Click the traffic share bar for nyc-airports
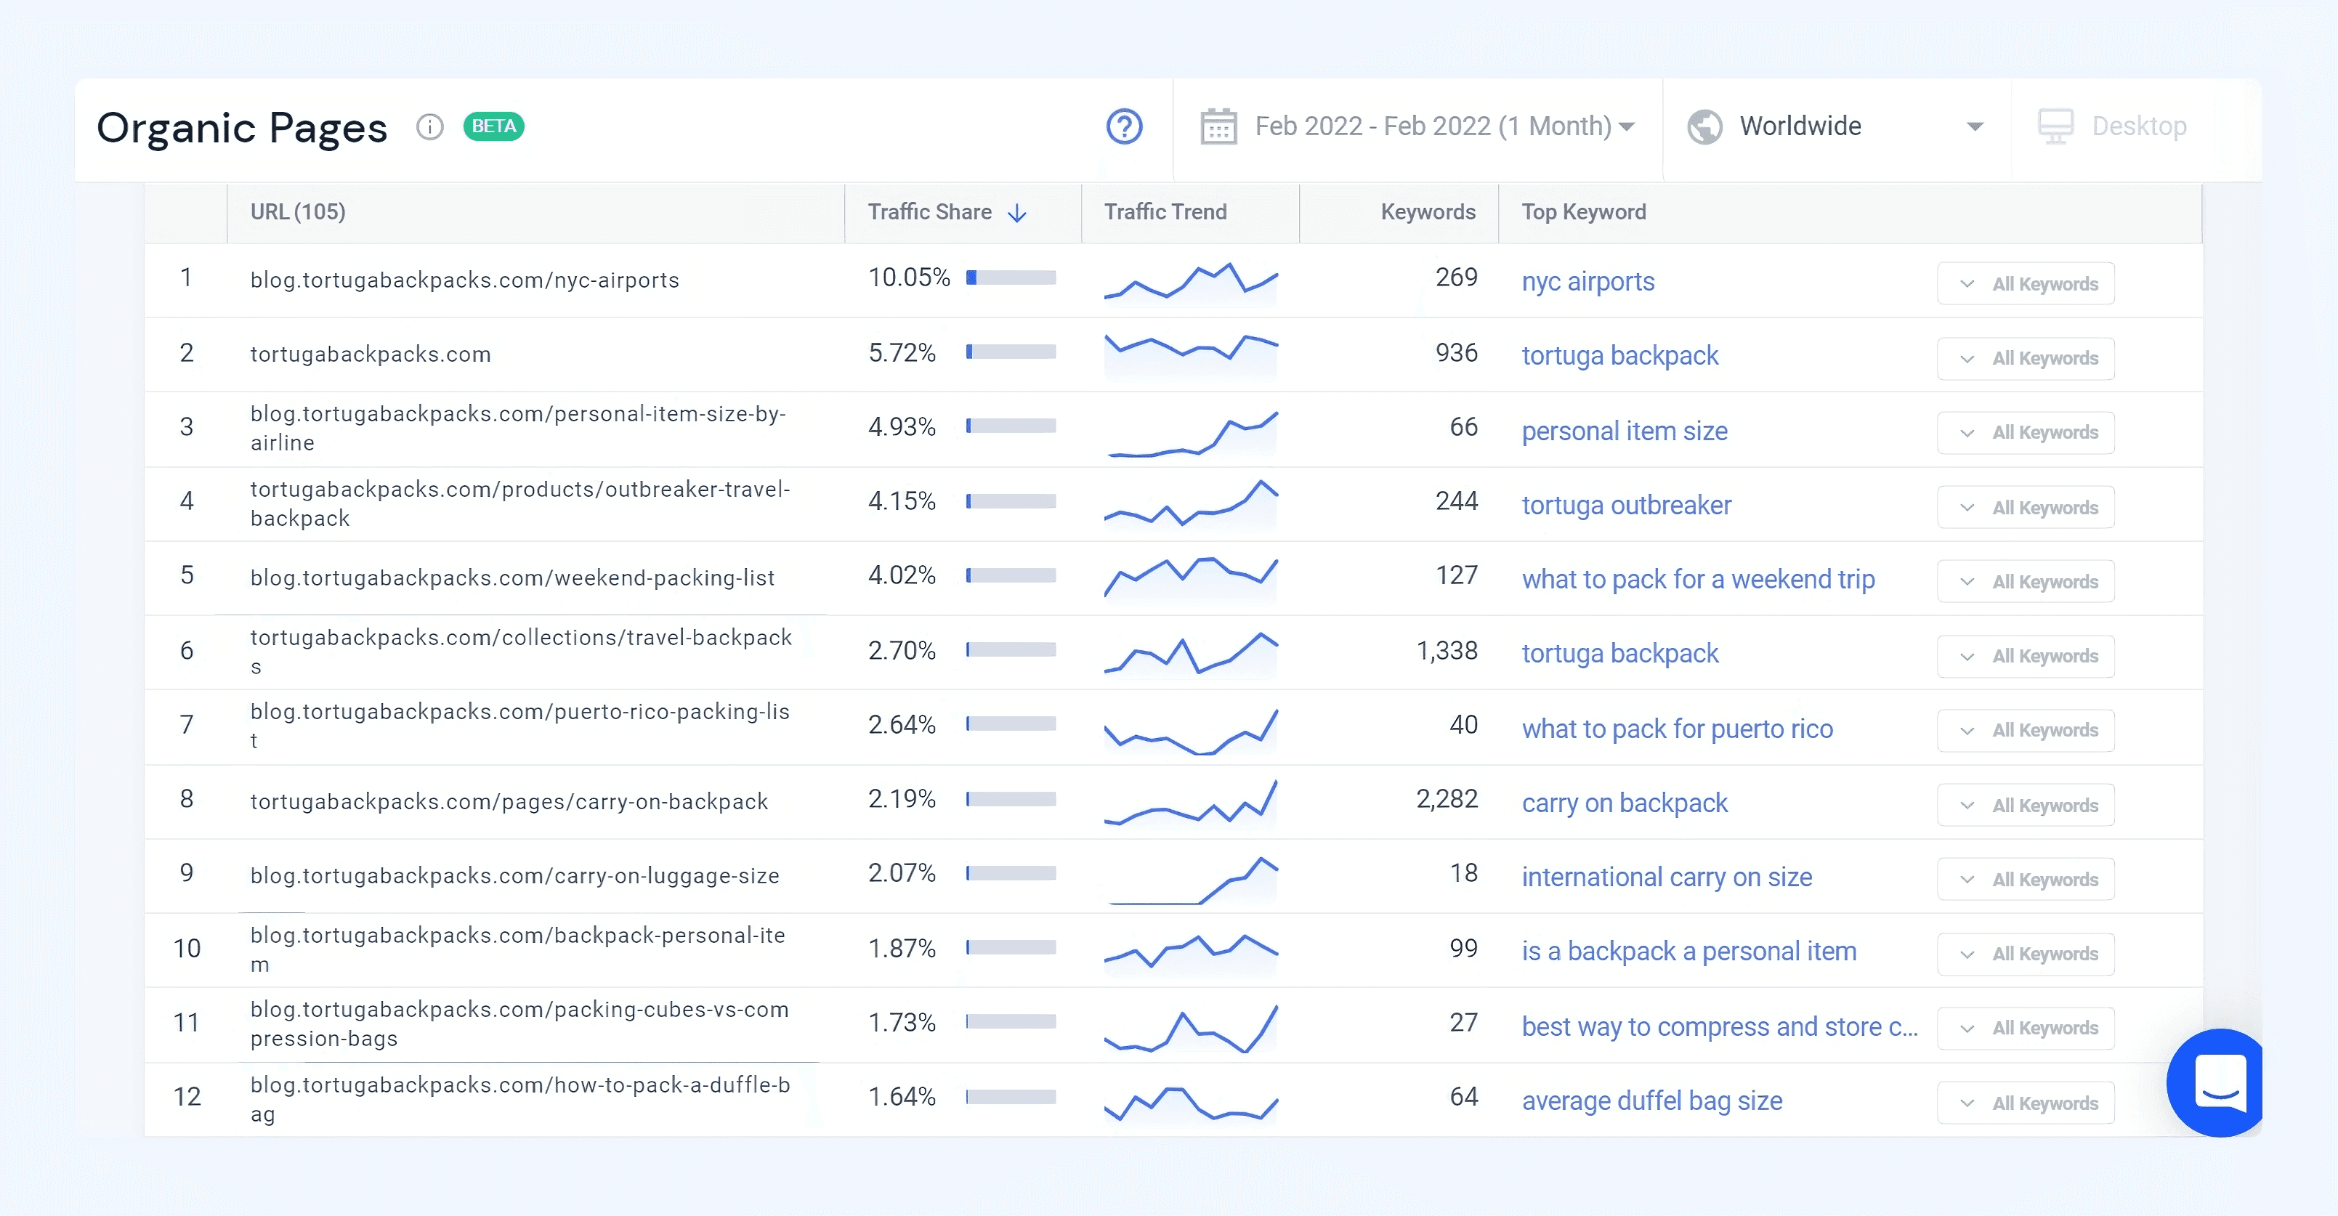 click(1010, 277)
